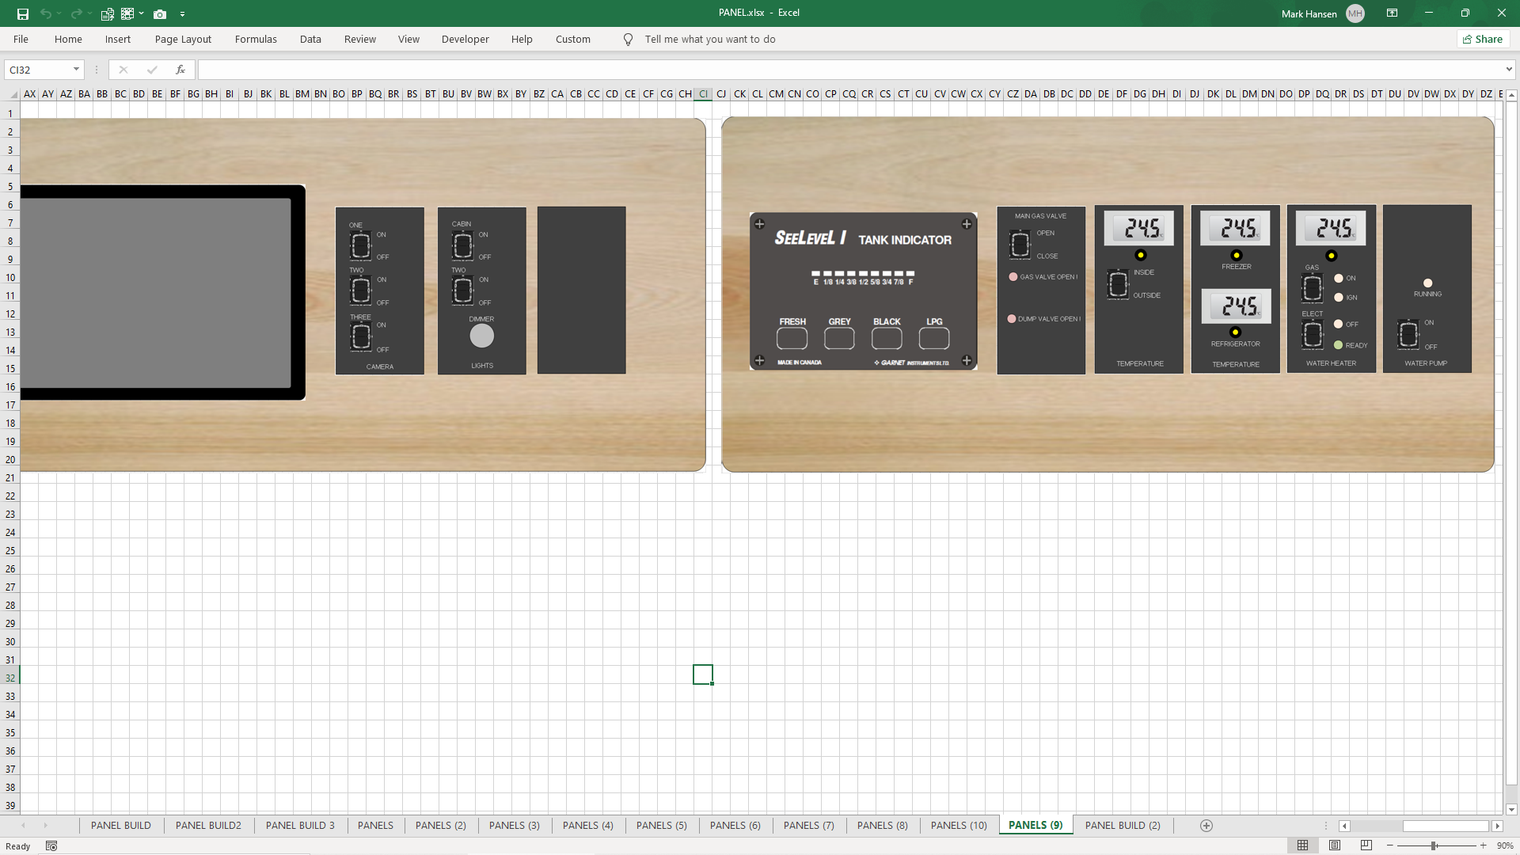Toggle the camera ONE on/off switch
Screen dimensions: 1520x855
coord(360,246)
